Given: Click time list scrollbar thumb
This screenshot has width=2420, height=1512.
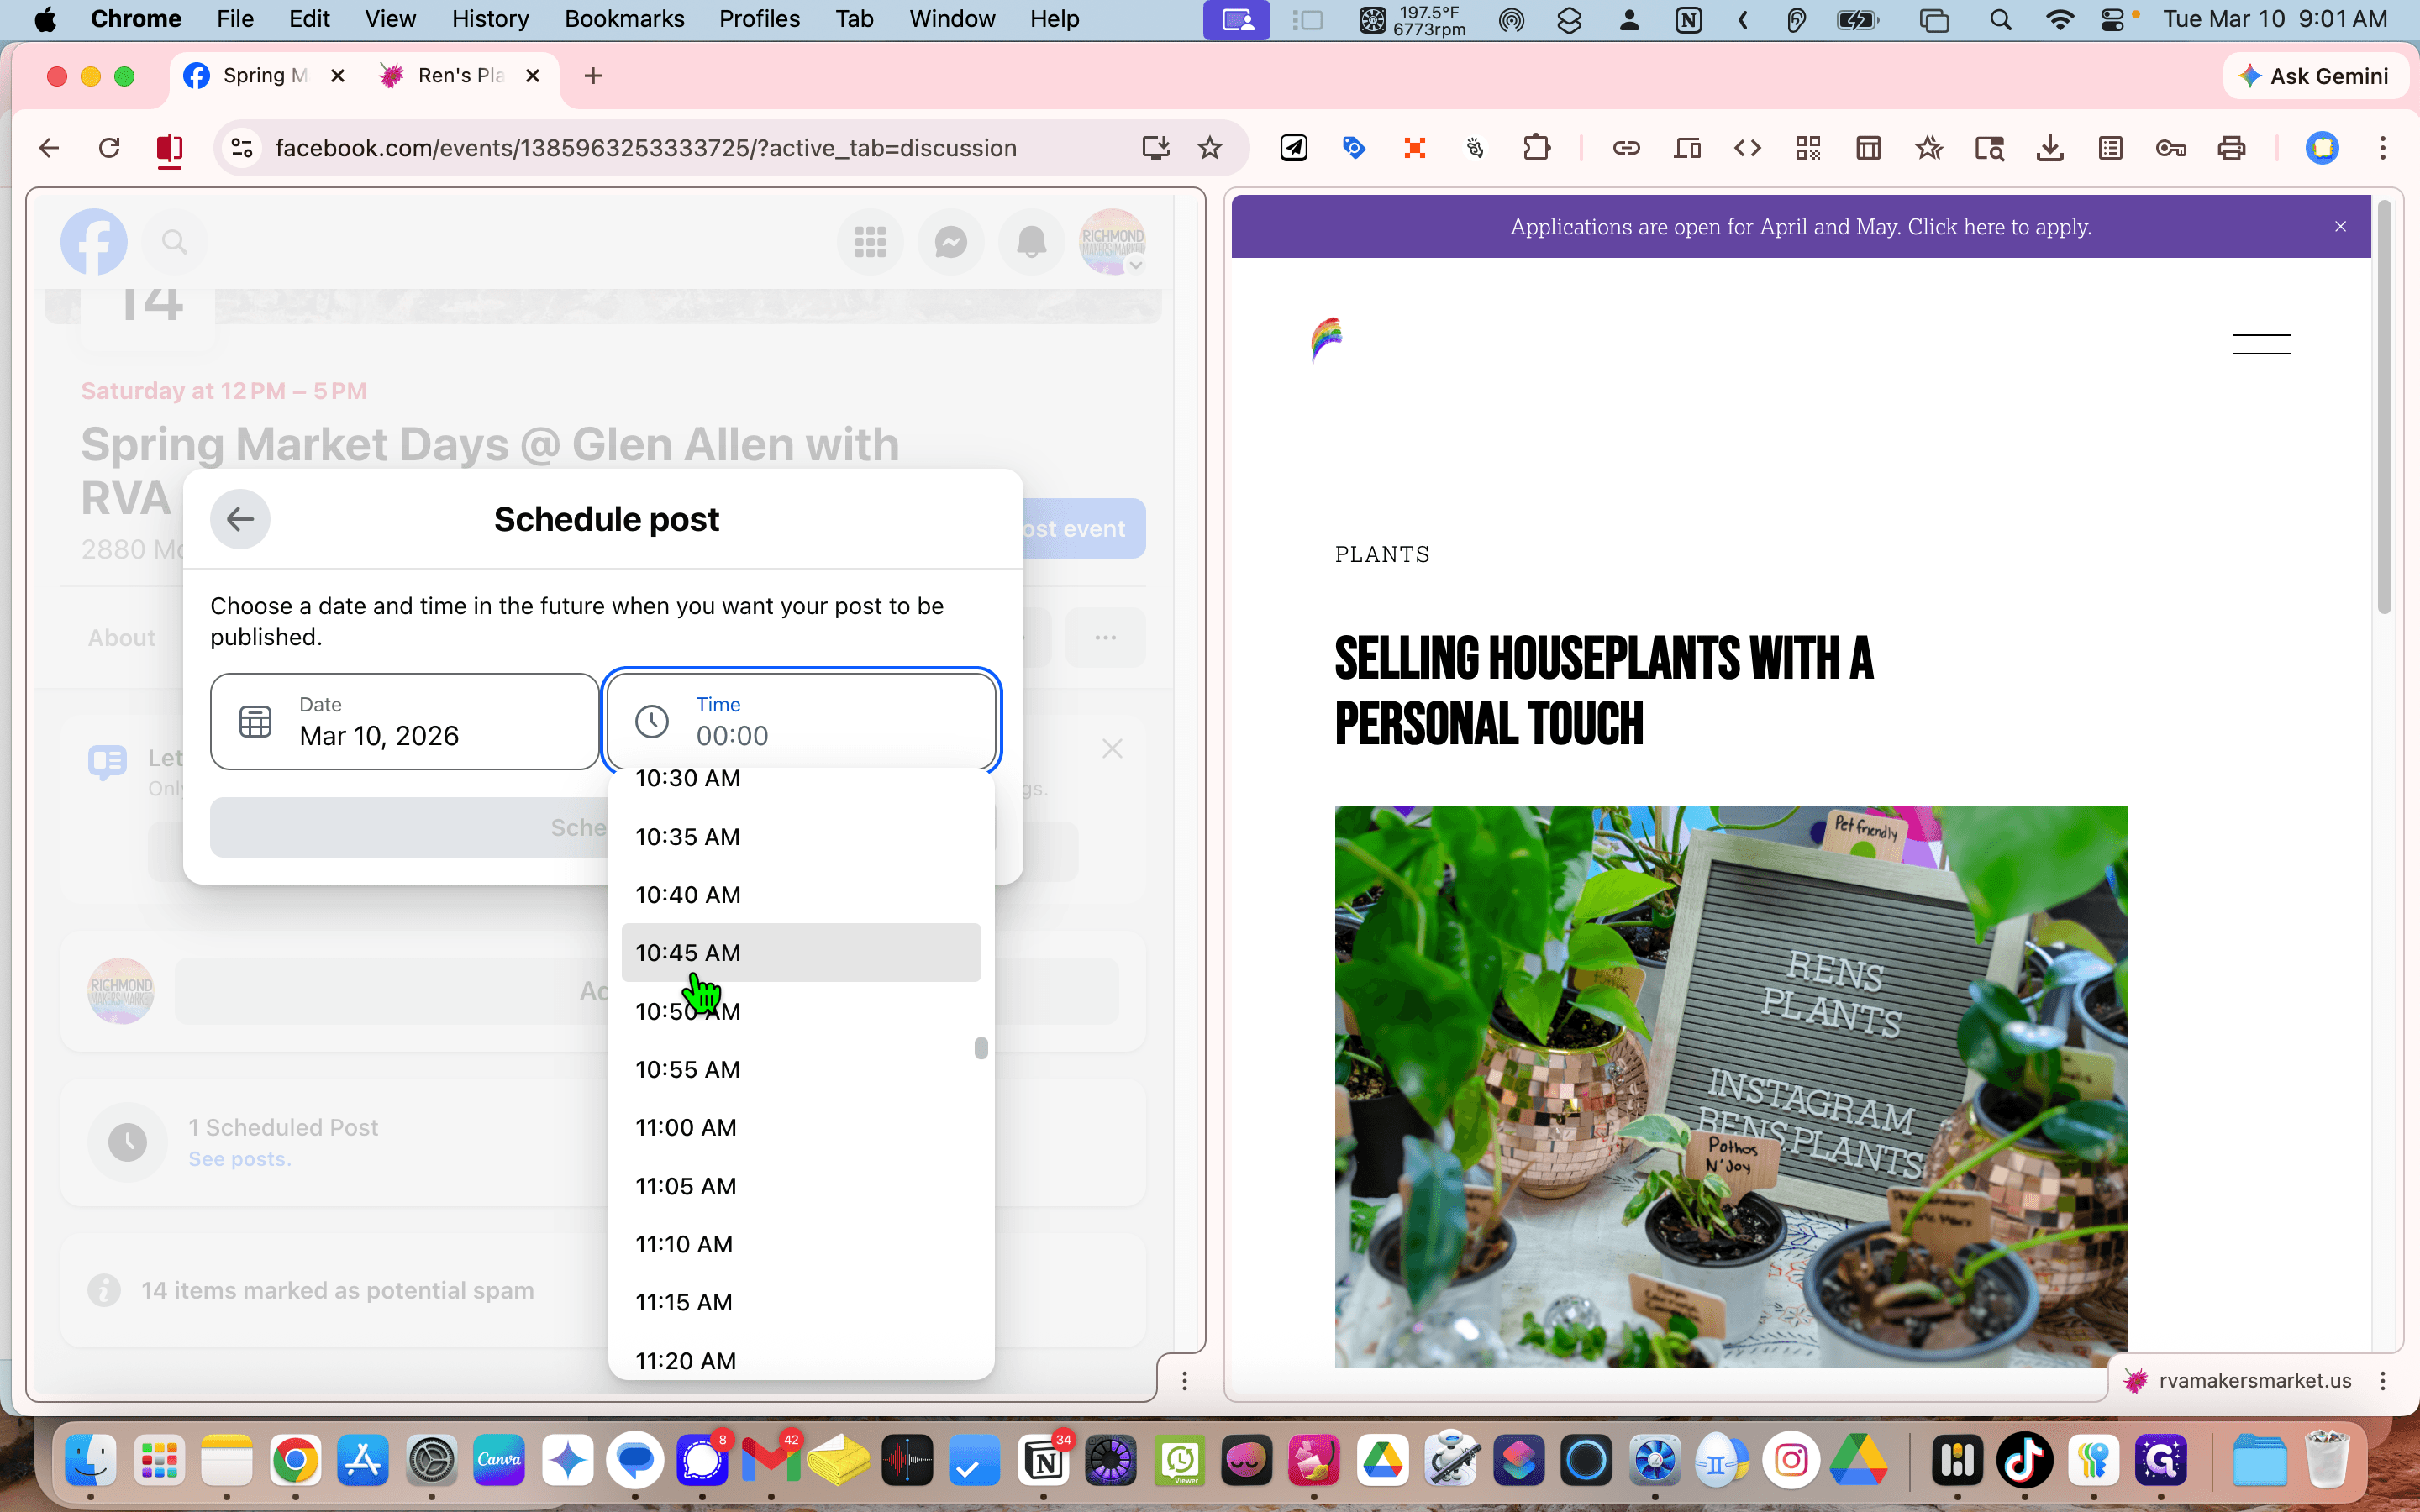Looking at the screenshot, I should [x=981, y=1047].
